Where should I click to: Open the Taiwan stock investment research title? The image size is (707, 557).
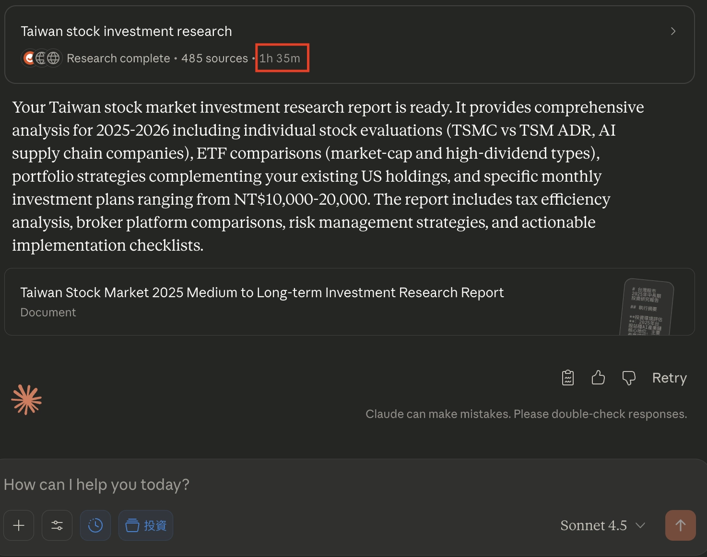click(126, 31)
